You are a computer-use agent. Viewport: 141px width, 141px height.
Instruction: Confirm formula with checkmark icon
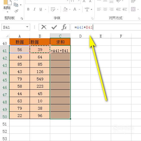(x=54, y=27)
